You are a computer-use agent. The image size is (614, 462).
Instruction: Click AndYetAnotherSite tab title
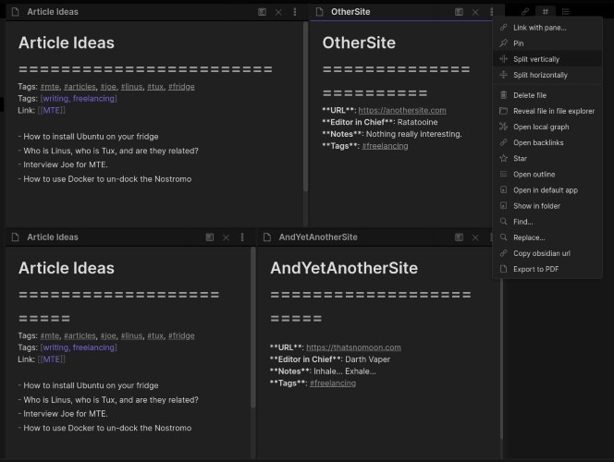point(318,237)
